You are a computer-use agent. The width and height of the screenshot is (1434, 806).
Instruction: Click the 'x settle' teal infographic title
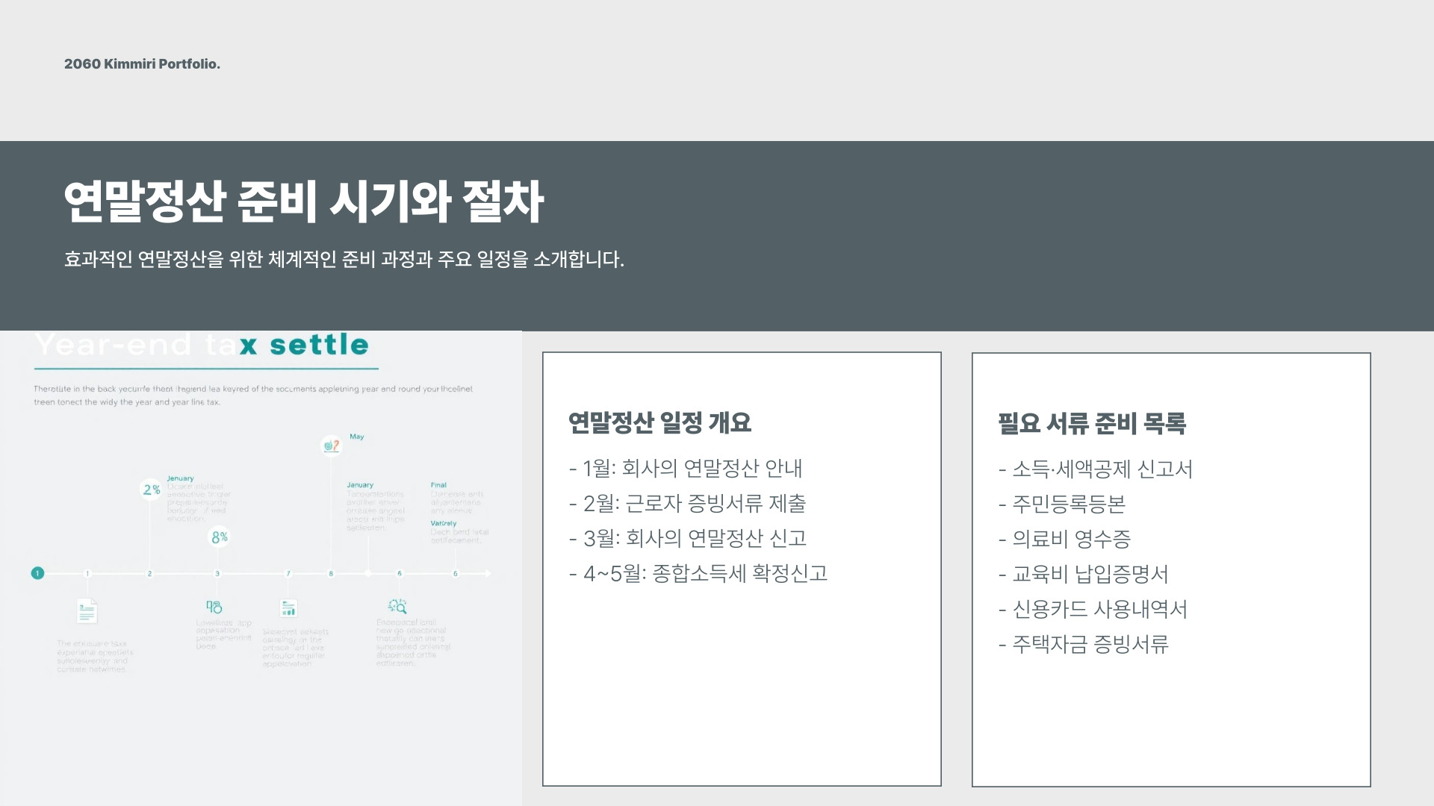(x=305, y=345)
